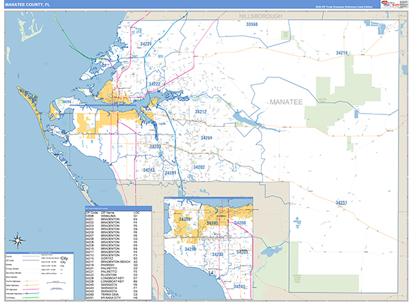Select ZIP code 34251 on the main map

tap(342, 203)
